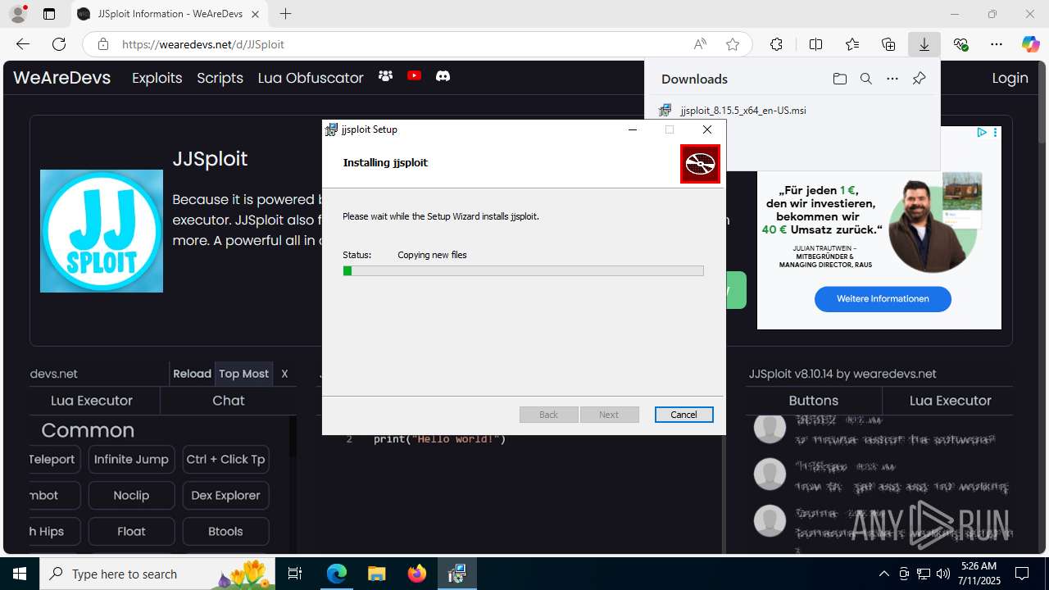View site information lock icon
1049x590 pixels.
tap(103, 44)
